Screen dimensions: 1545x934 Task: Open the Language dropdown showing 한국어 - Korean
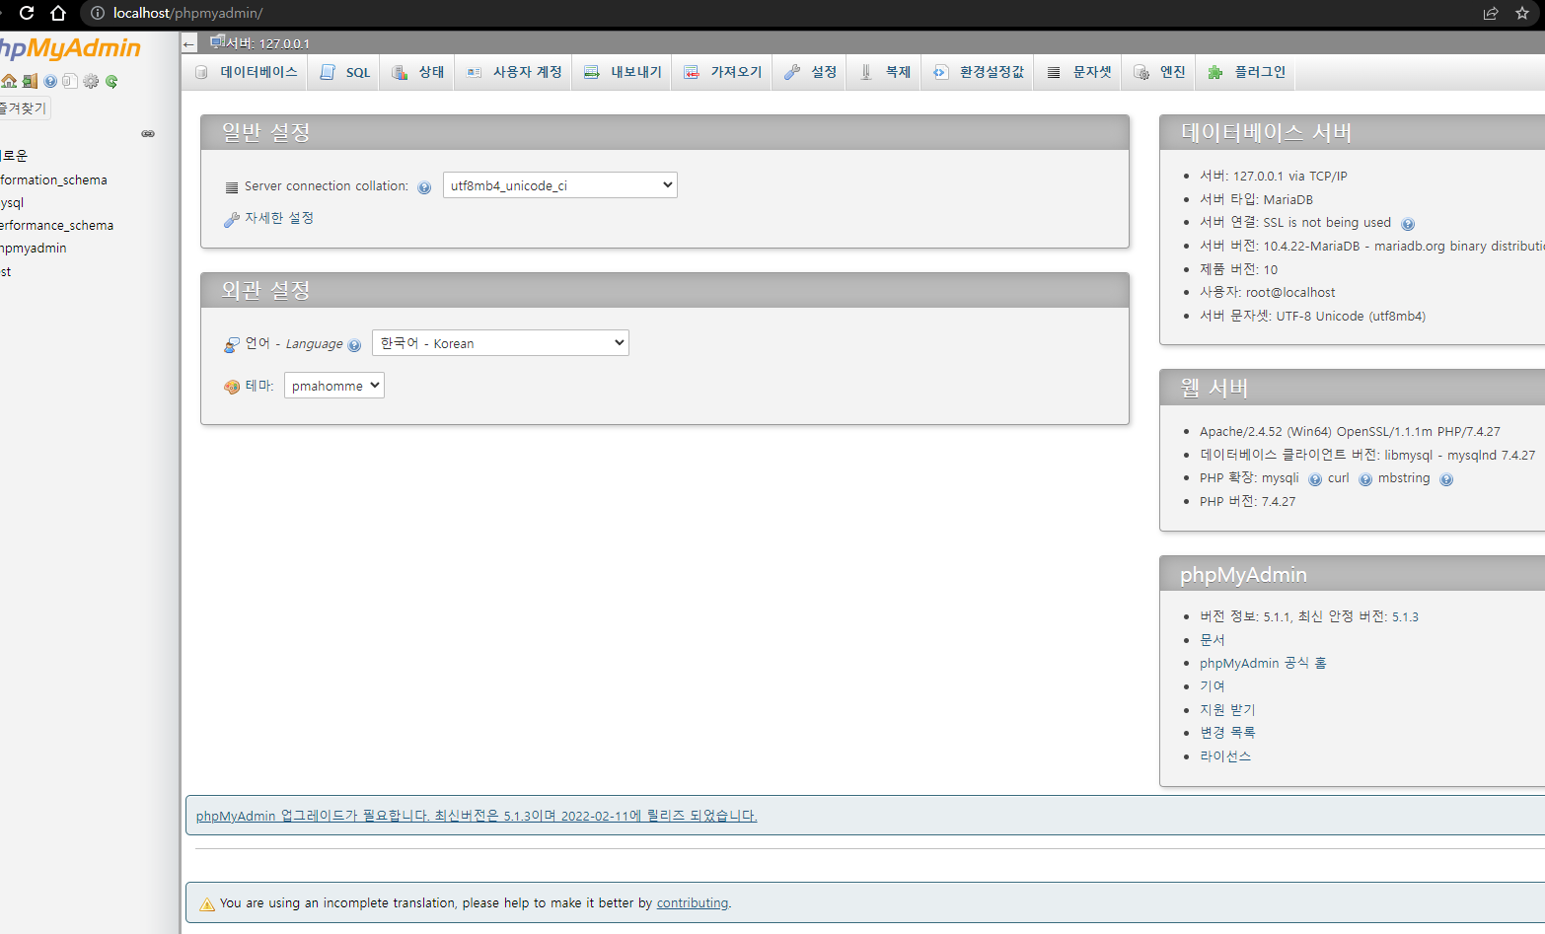[500, 343]
